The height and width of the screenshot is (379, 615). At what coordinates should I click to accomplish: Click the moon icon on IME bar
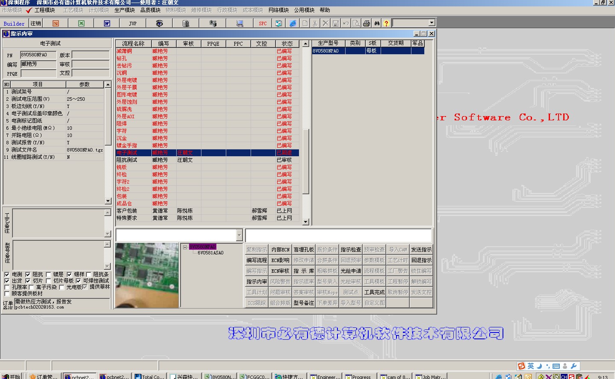pyautogui.click(x=539, y=366)
